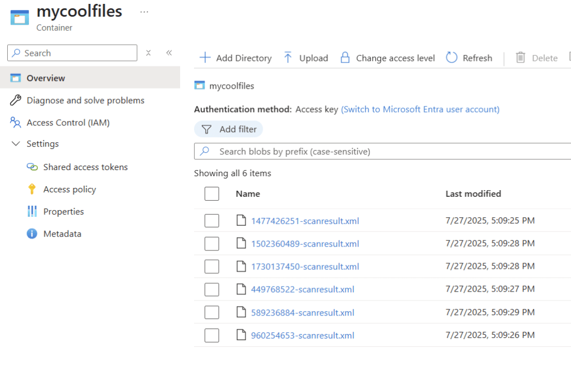
Task: Tick the checkbox for 449768522-scanresult.xml
Action: coord(212,289)
